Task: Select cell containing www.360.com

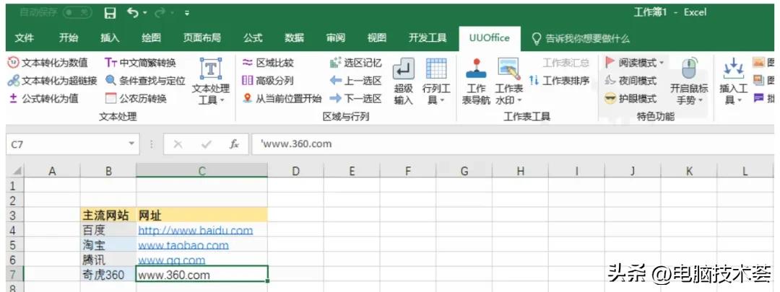Action: (x=202, y=275)
